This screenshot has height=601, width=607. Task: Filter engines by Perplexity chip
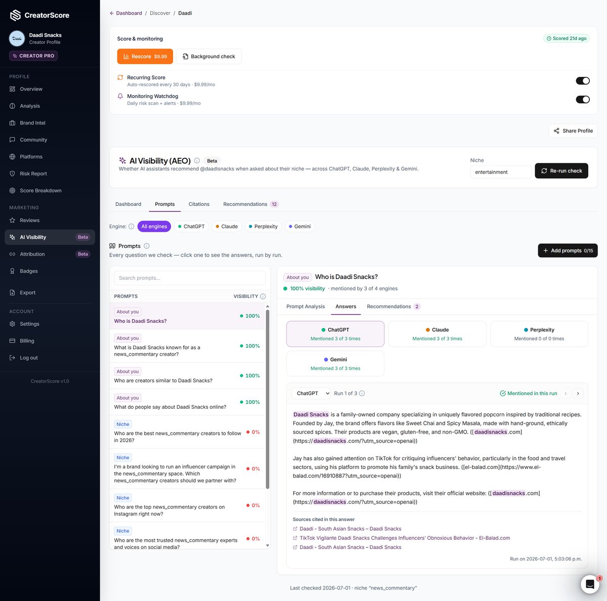click(263, 227)
